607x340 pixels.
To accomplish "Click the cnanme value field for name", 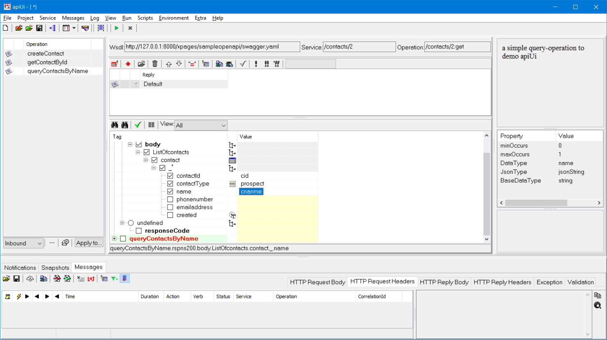I will click(251, 192).
